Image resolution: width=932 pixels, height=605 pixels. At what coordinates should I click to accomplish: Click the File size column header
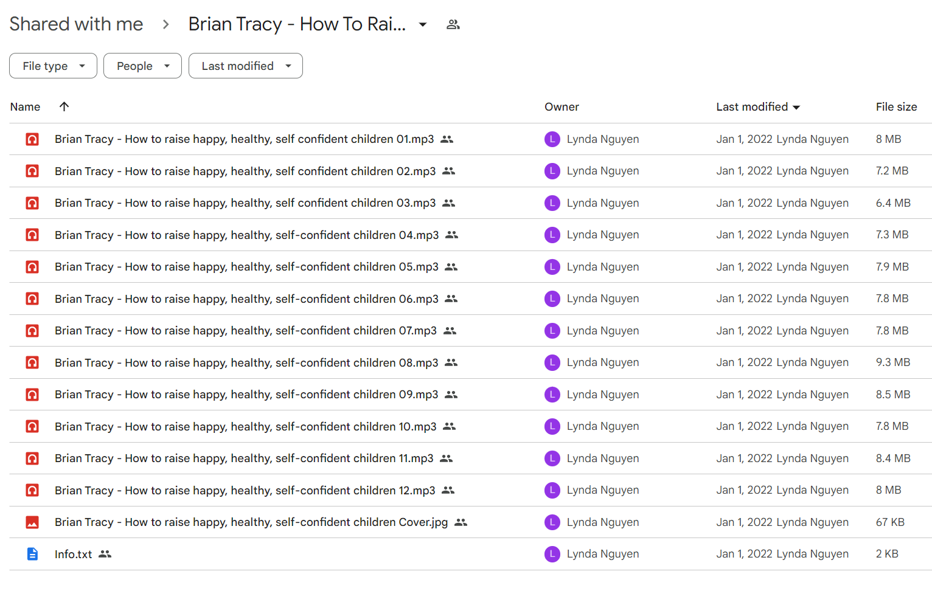coord(896,107)
